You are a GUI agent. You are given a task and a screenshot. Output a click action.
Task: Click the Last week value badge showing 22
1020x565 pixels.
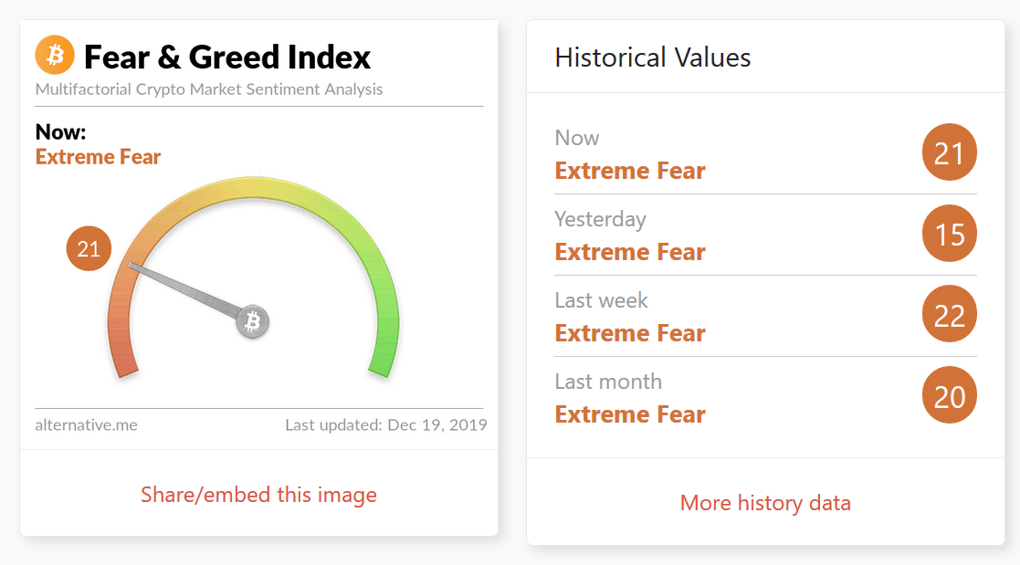click(x=950, y=314)
